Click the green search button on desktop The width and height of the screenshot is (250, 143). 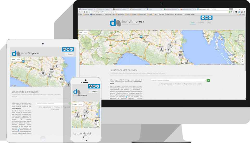[x=208, y=81]
